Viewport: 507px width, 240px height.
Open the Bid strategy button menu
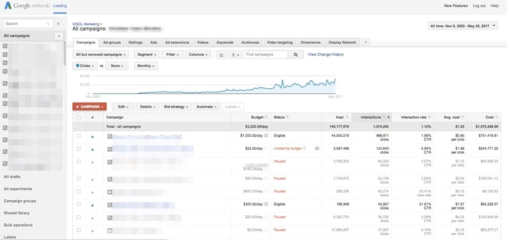(176, 107)
